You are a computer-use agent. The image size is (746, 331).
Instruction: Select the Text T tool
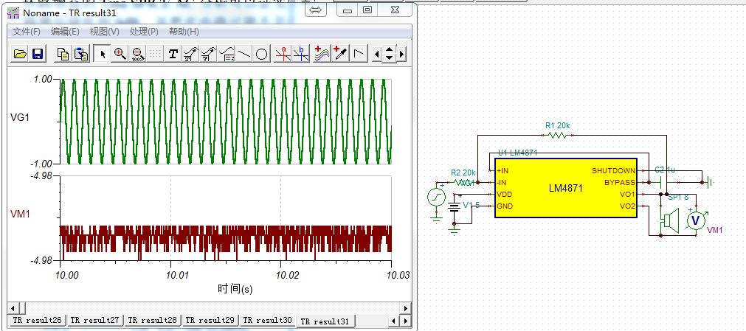click(x=173, y=55)
